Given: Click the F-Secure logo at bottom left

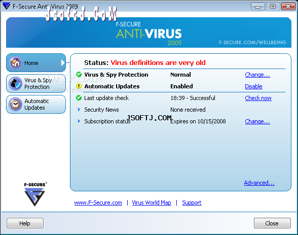Looking at the screenshot, I should coord(35,194).
